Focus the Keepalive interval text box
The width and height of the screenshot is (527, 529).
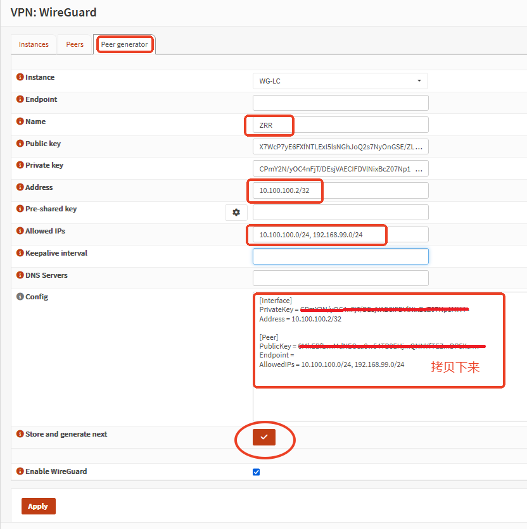(x=340, y=256)
